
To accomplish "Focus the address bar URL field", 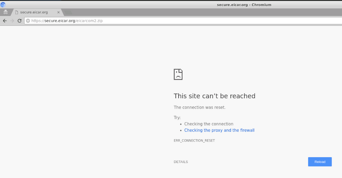I will [x=183, y=20].
